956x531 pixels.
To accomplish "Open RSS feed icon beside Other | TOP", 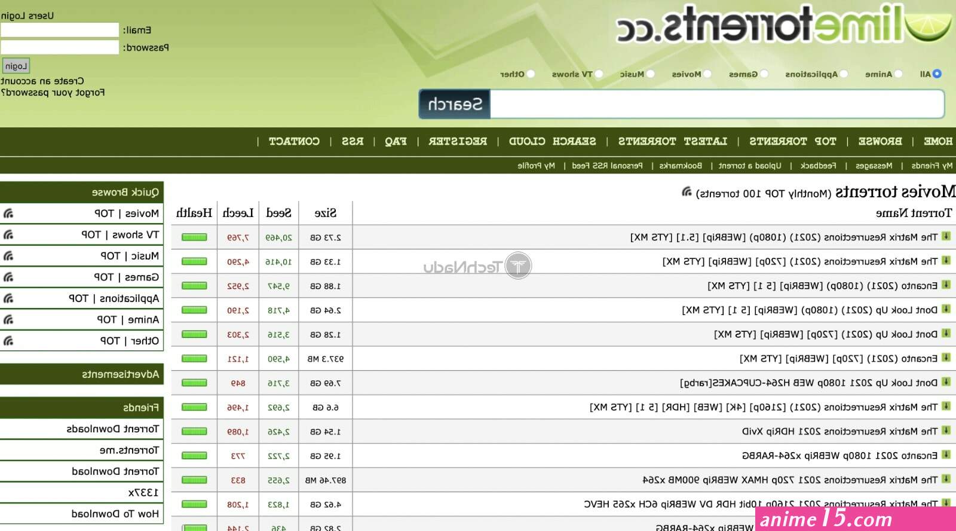I will coord(8,341).
